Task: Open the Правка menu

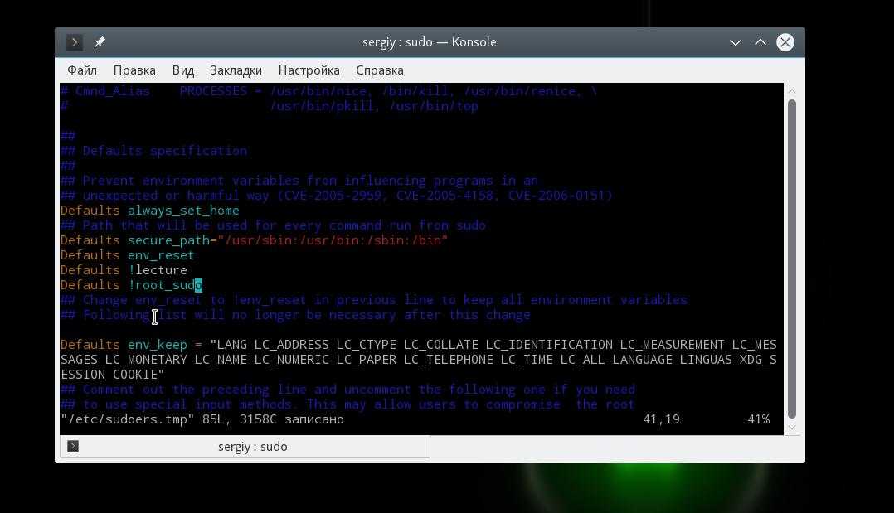Action: pyautogui.click(x=134, y=70)
